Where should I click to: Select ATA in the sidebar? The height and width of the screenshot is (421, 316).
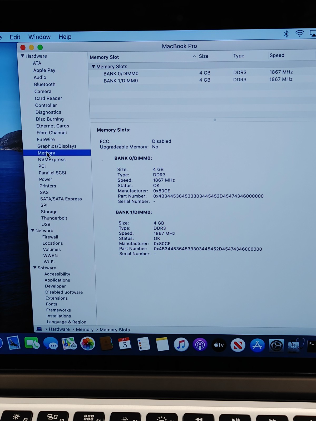point(37,63)
